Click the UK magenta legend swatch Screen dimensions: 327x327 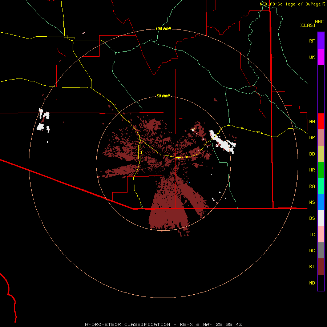[321, 57]
